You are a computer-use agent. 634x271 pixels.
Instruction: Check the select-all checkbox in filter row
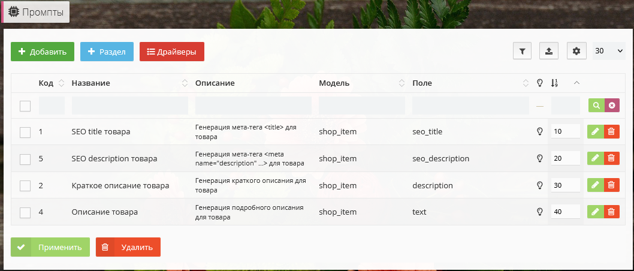[25, 106]
